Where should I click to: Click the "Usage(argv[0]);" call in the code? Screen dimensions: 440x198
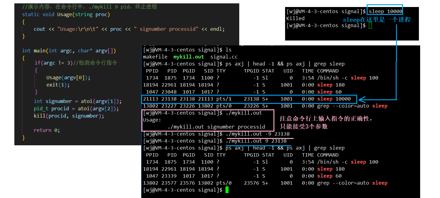68,77
